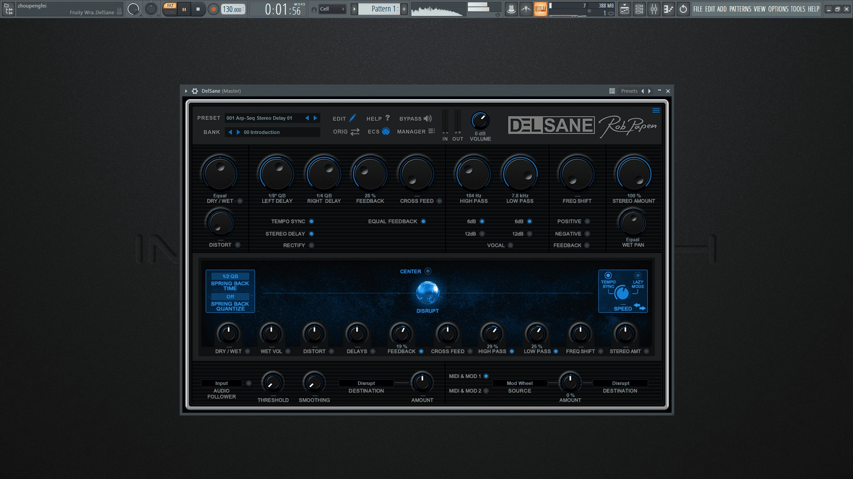Viewport: 853px width, 479px height.
Task: Toggle LAZY MODE in speed panel
Action: tap(638, 275)
